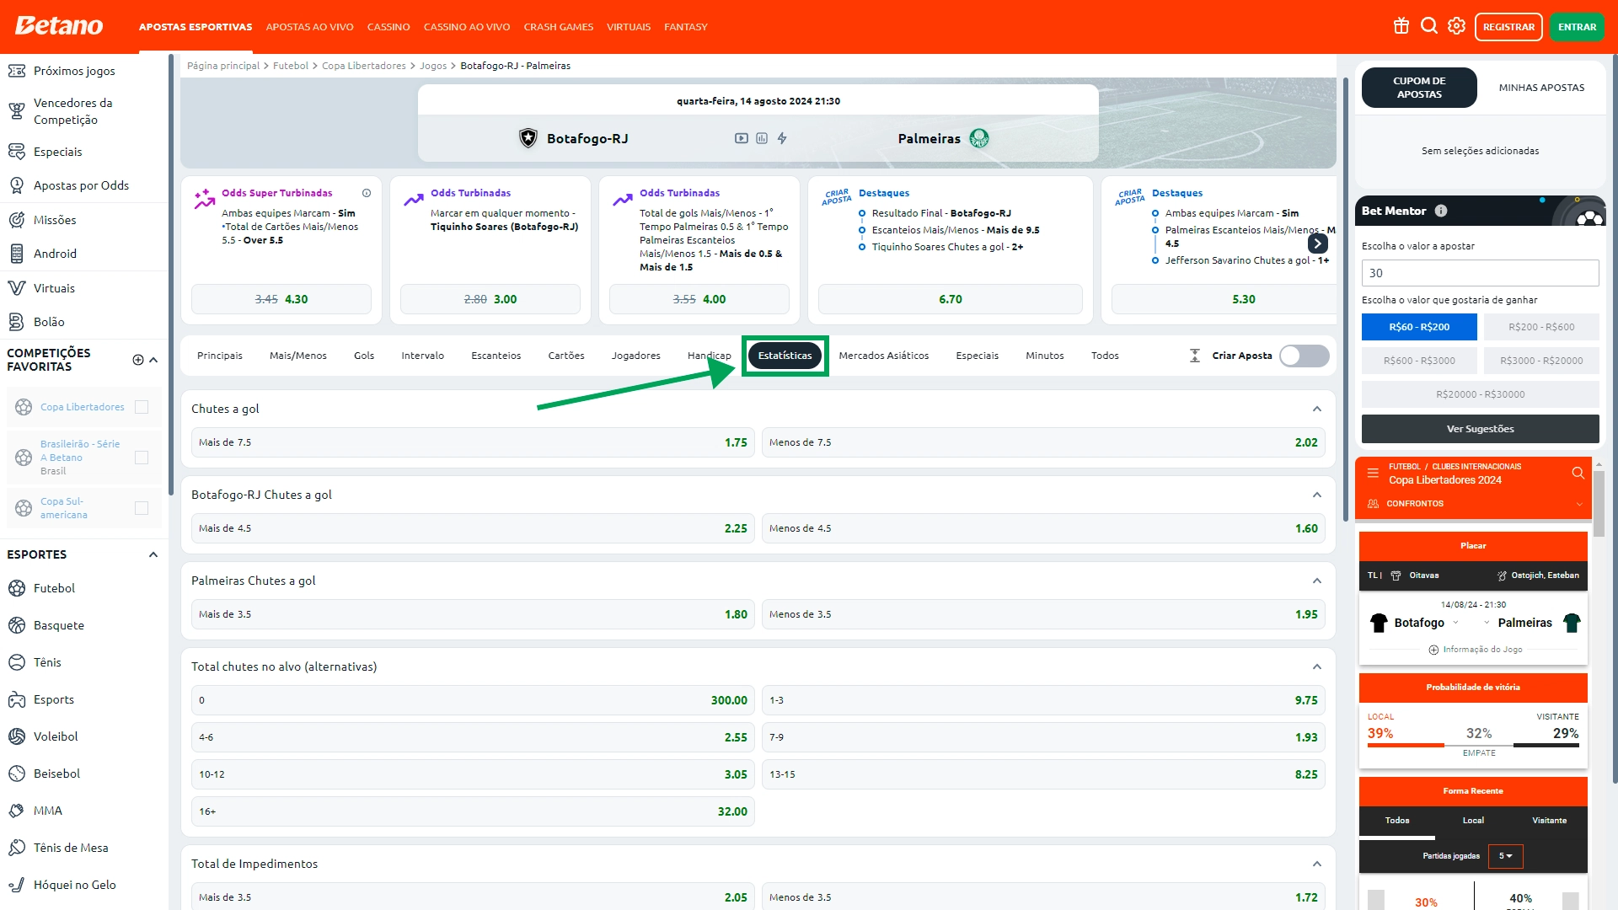Click the Betano logo
Viewport: 1618px width, 910px height.
(59, 26)
